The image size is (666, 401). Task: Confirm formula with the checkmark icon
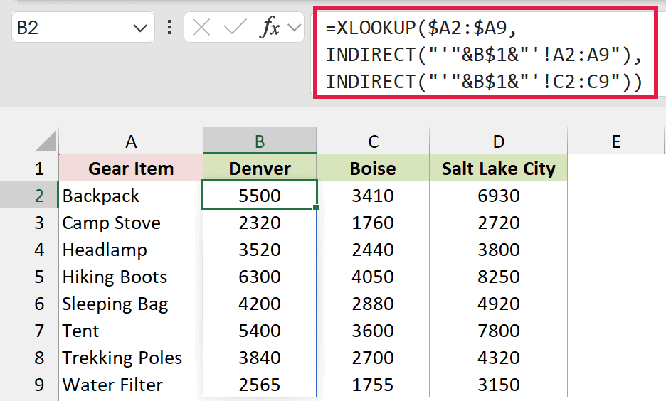236,28
